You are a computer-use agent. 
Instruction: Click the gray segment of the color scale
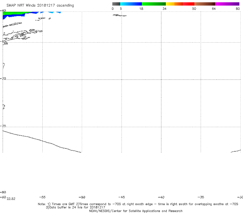click(116, 4)
